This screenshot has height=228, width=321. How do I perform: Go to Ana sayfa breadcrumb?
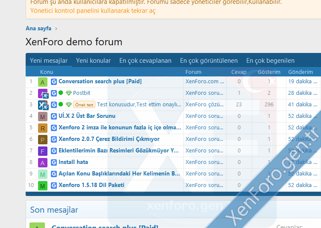[x=38, y=28]
